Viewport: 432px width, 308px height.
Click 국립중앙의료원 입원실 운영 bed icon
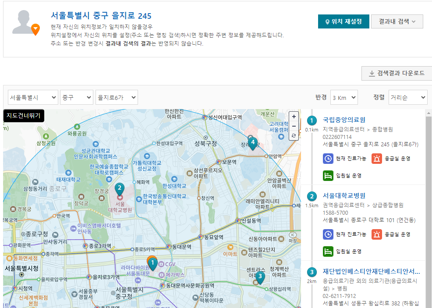pyautogui.click(x=328, y=176)
